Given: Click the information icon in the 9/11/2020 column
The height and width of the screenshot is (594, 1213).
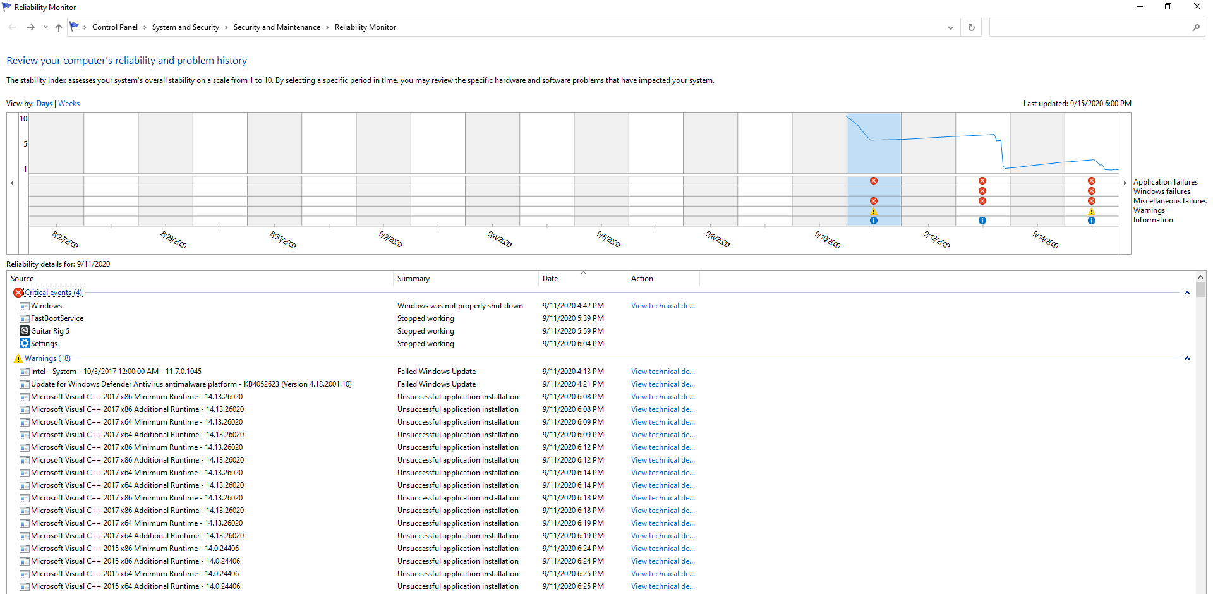Looking at the screenshot, I should (x=874, y=221).
